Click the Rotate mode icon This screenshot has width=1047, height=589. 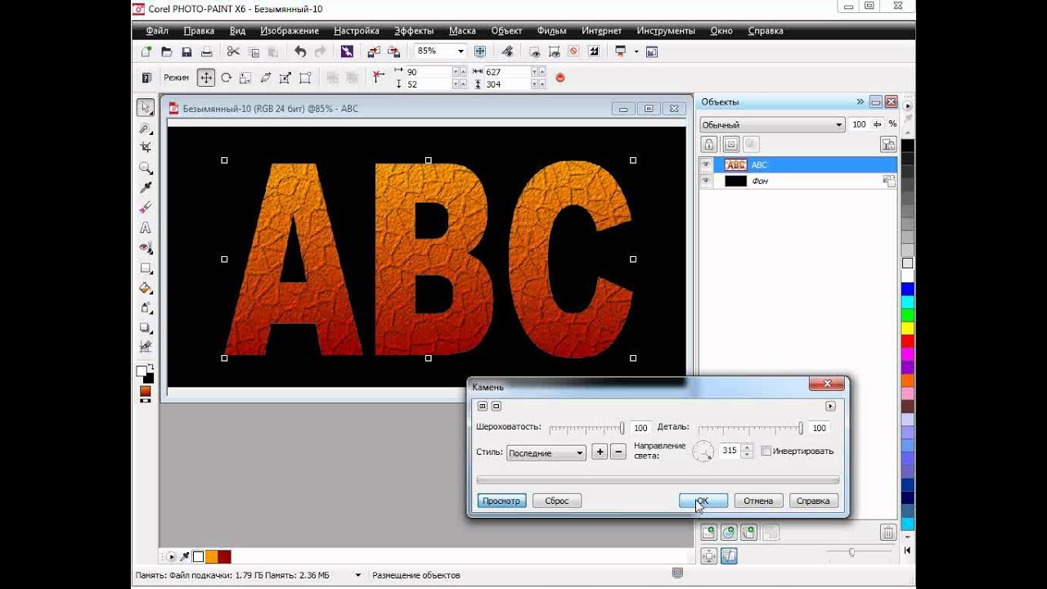pos(226,78)
